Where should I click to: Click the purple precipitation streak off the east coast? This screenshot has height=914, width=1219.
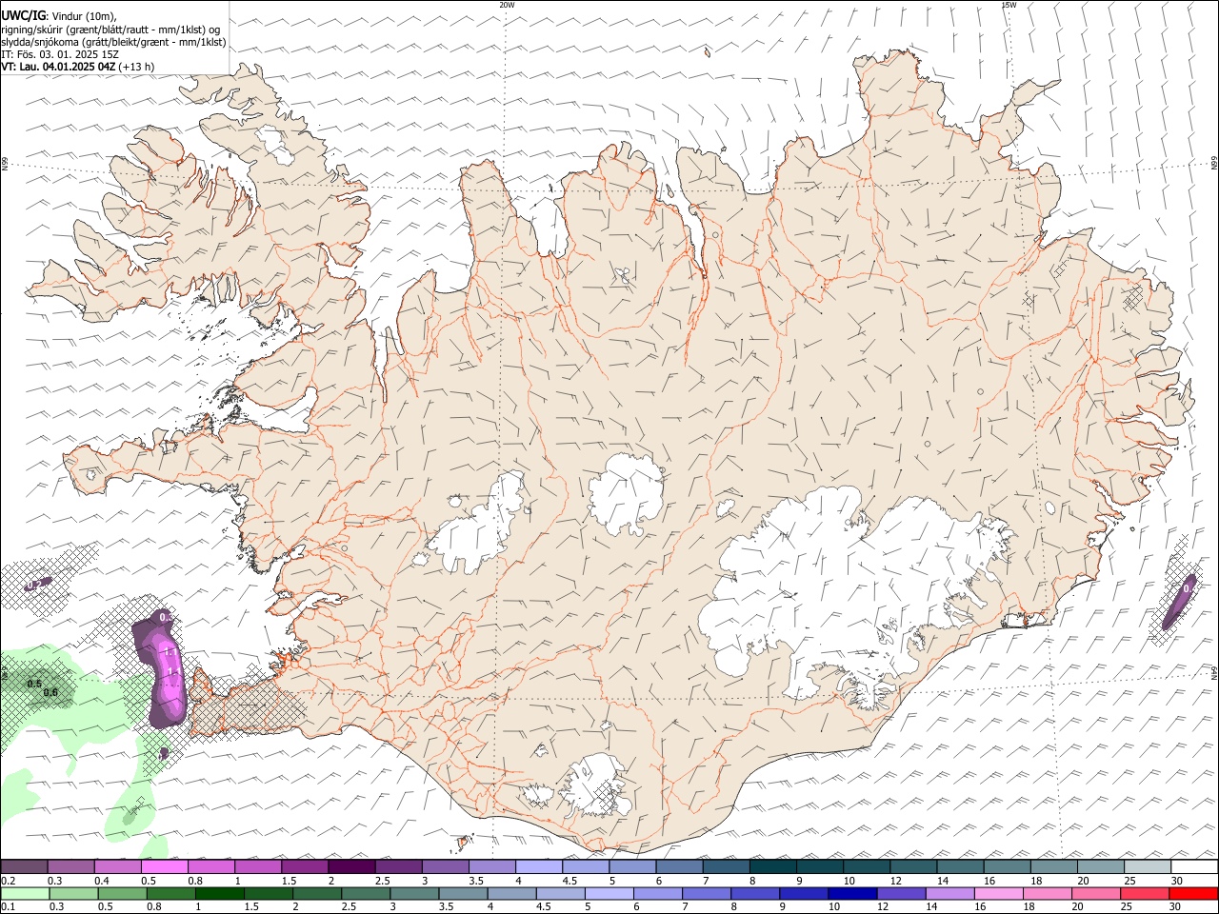1179,602
